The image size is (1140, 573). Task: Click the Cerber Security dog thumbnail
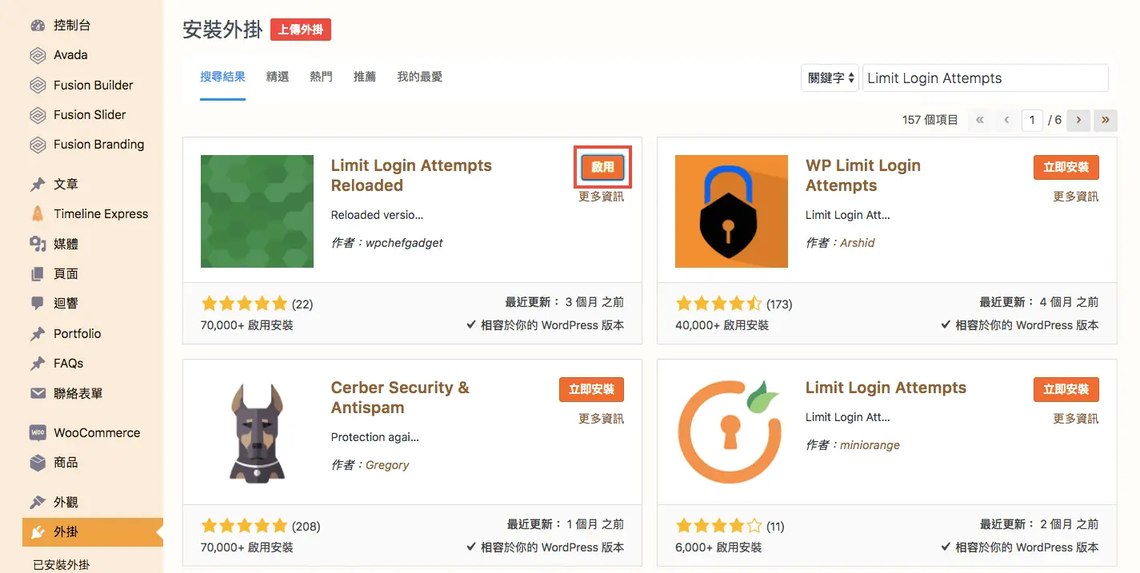(x=257, y=433)
